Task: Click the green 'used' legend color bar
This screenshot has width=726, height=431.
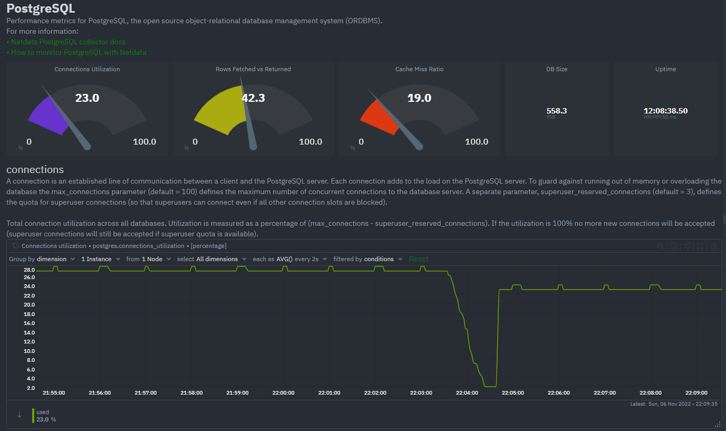Action: click(33, 415)
